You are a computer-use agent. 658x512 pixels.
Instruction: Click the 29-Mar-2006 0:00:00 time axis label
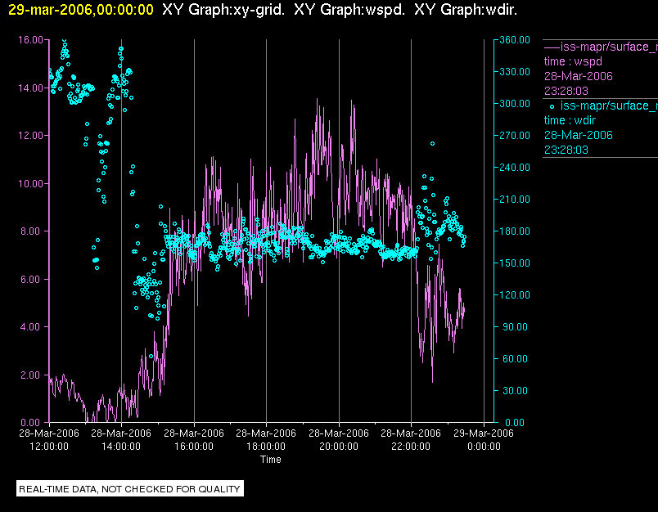coord(484,439)
